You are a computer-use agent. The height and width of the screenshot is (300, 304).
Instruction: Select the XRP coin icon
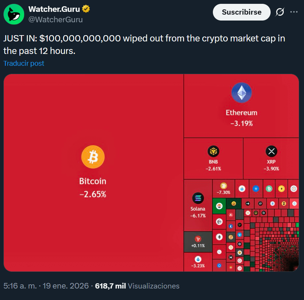point(271,151)
